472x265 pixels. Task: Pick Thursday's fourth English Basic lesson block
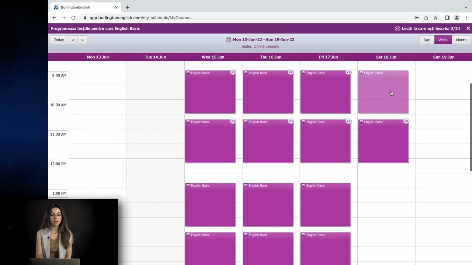click(x=268, y=248)
